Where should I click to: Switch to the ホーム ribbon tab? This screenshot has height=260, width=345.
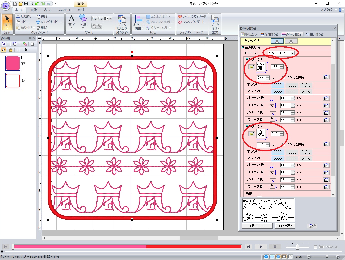(x=19, y=10)
